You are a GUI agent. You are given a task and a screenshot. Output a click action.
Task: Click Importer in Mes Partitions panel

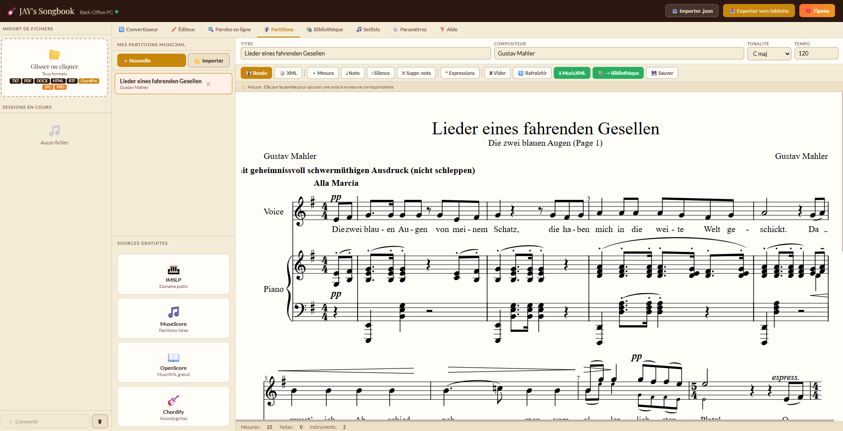[209, 61]
